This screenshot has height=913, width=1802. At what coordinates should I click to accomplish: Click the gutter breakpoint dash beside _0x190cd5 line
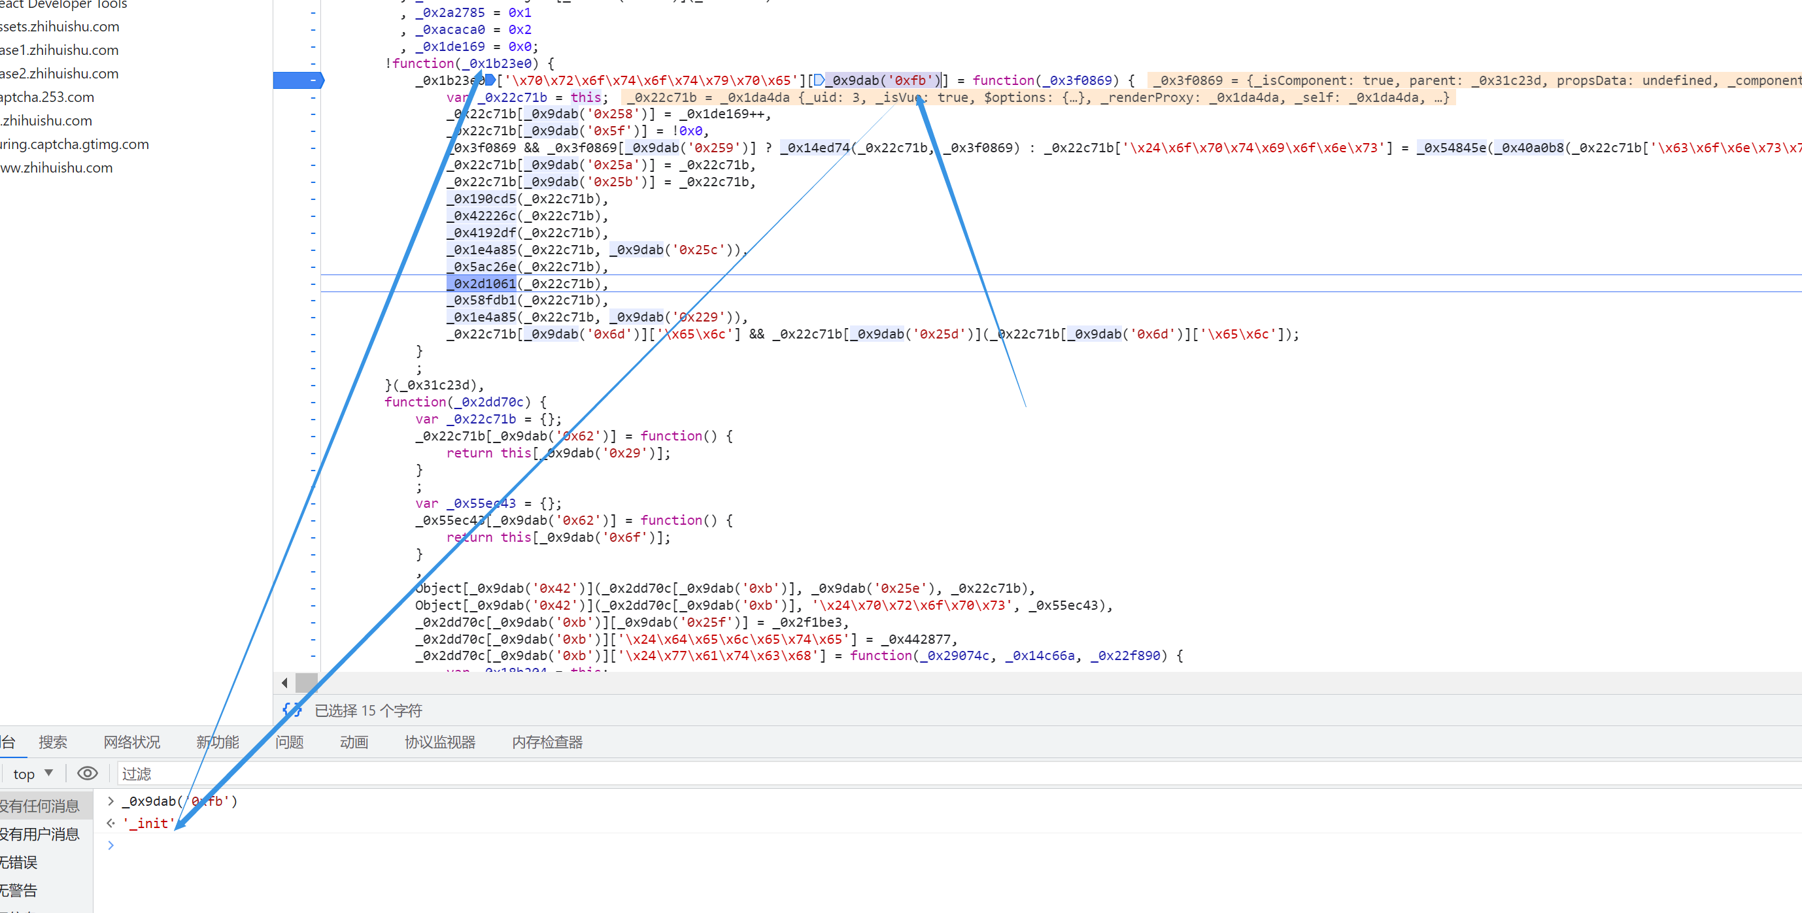click(x=313, y=199)
